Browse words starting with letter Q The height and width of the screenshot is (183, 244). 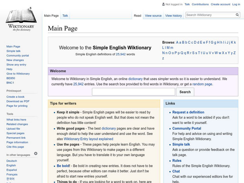click(x=182, y=53)
